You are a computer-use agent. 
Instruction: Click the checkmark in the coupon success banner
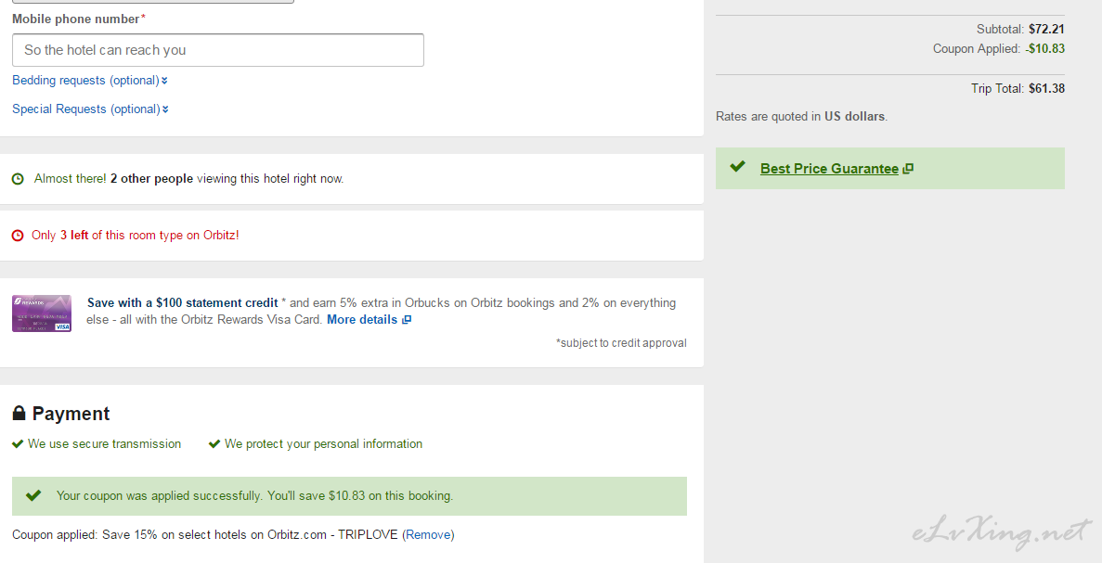pyautogui.click(x=33, y=495)
